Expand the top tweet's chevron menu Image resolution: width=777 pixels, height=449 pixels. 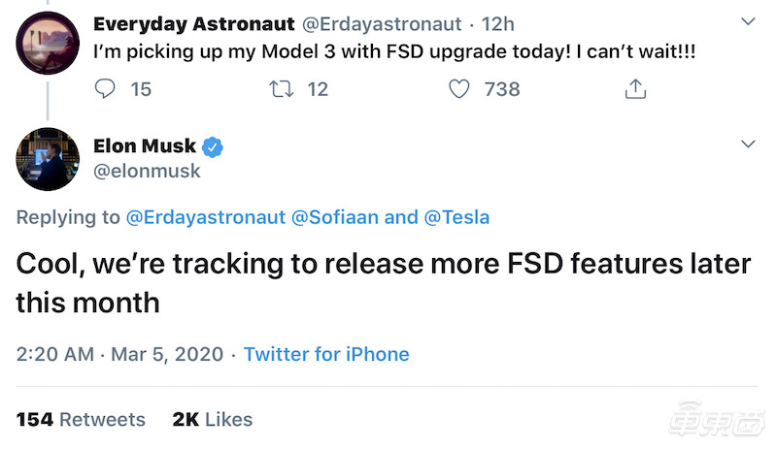pos(748,20)
